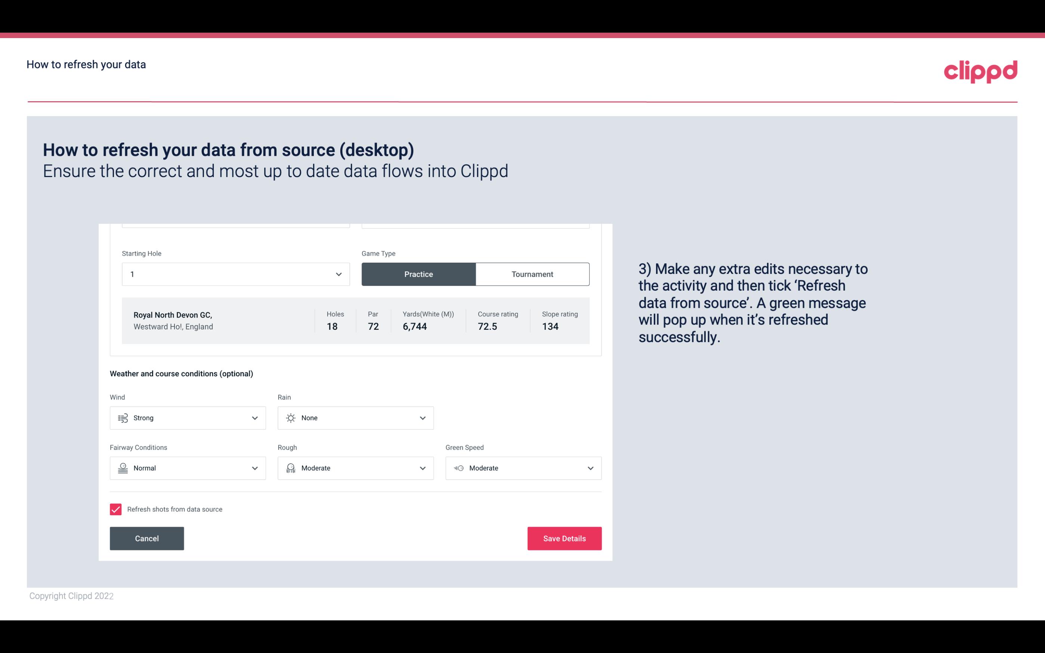Expand the Rain condition dropdown
1045x653 pixels.
(421, 418)
